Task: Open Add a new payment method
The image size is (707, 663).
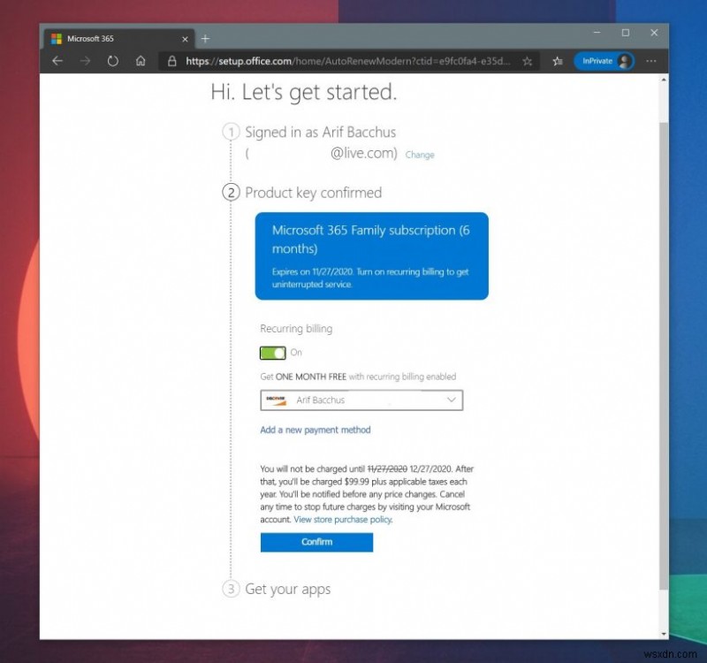Action: click(x=315, y=429)
